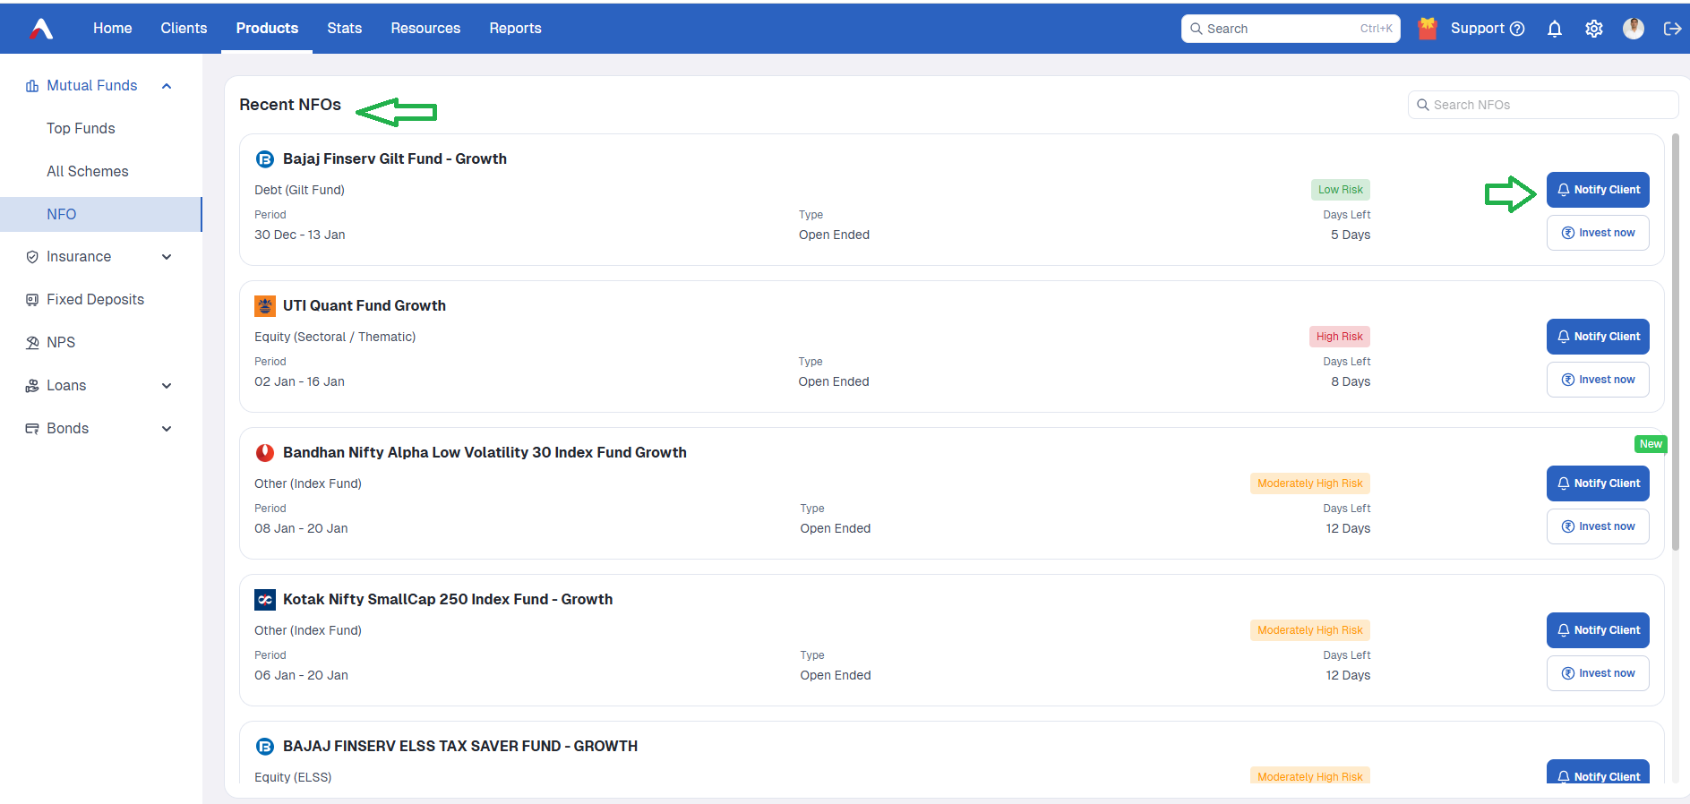The image size is (1690, 804).
Task: Click the Bonds sidebar label
Action: pos(68,429)
